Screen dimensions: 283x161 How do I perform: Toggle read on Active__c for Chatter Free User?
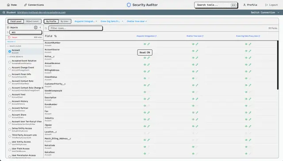[193, 58]
